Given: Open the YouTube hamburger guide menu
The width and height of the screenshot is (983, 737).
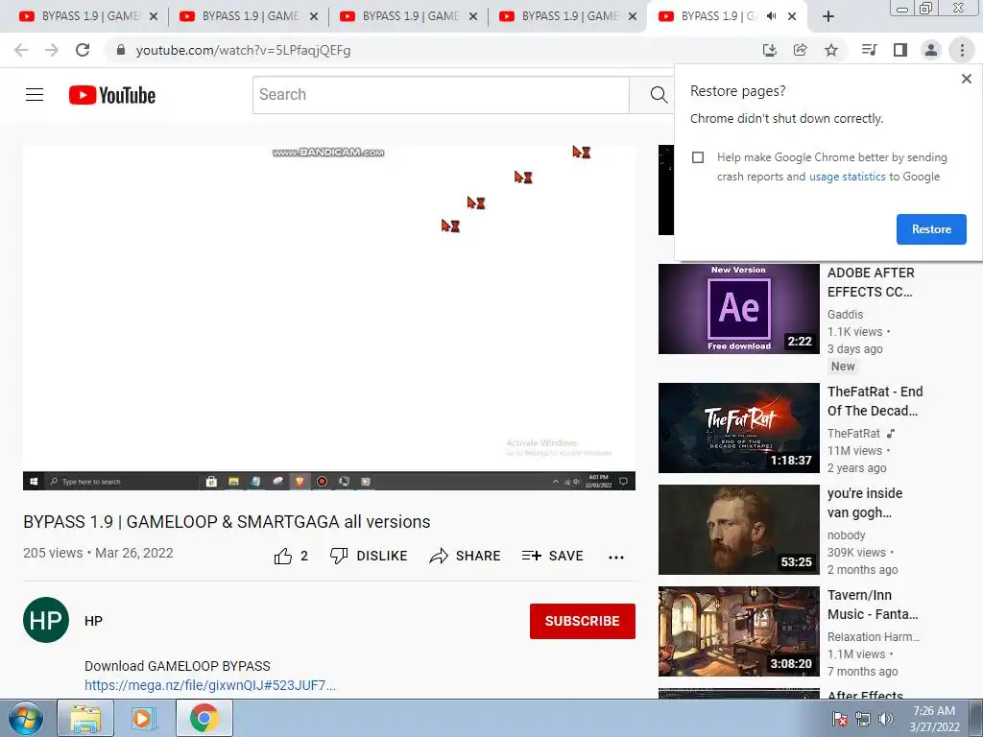Looking at the screenshot, I should pos(35,95).
